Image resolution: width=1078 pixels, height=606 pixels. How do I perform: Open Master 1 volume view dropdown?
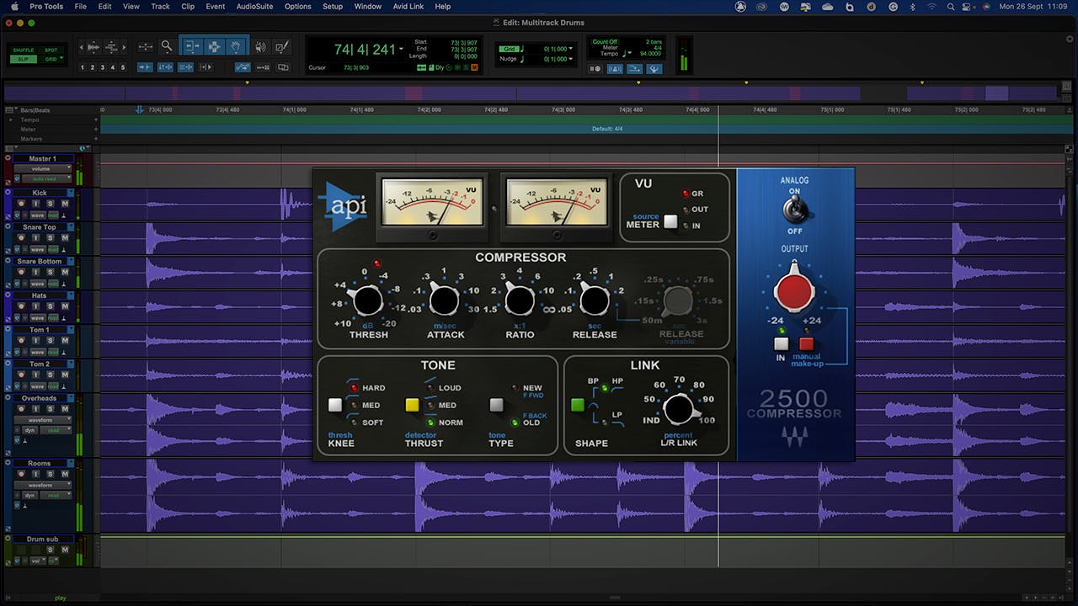point(40,168)
